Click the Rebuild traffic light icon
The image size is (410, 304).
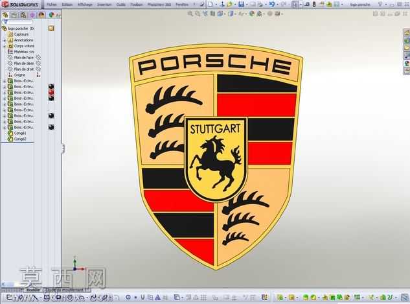coord(314,5)
